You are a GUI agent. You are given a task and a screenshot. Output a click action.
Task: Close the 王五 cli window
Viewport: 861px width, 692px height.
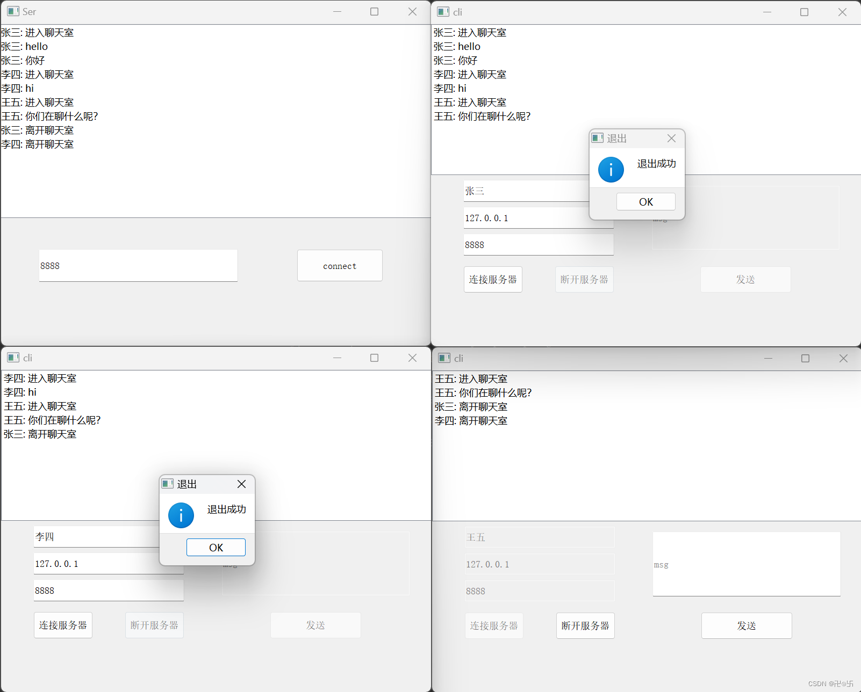point(843,358)
